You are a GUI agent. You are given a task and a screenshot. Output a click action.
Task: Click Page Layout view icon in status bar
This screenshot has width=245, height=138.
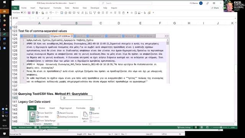[x=202, y=127]
